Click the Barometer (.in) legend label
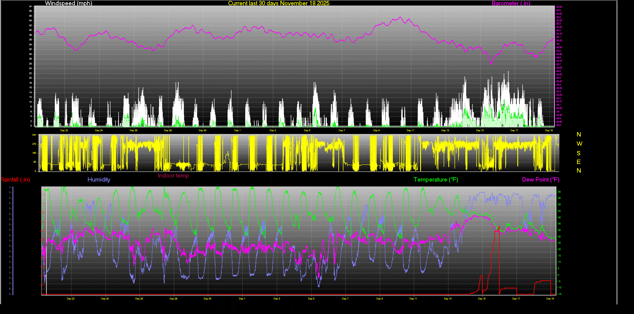 (x=511, y=3)
